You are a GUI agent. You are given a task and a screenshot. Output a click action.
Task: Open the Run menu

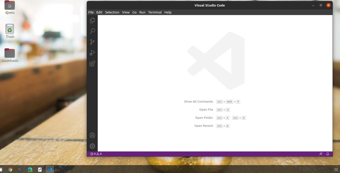142,12
